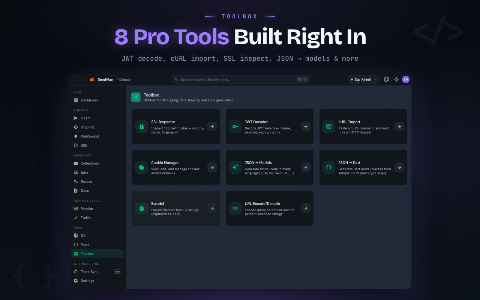
Task: Click the Team Sync refresh icon
Action: [x=76, y=271]
